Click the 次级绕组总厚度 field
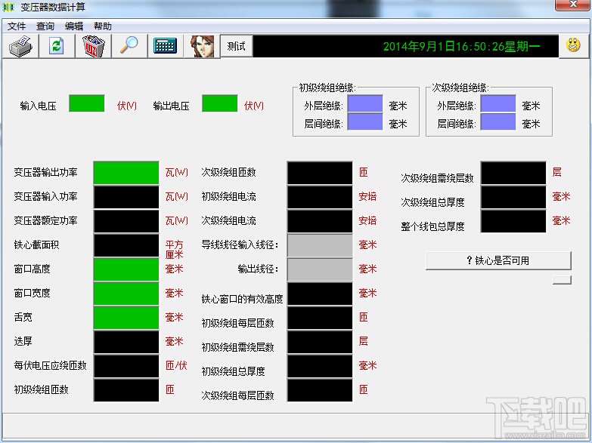Viewport: 592px width, 443px height. coord(513,197)
